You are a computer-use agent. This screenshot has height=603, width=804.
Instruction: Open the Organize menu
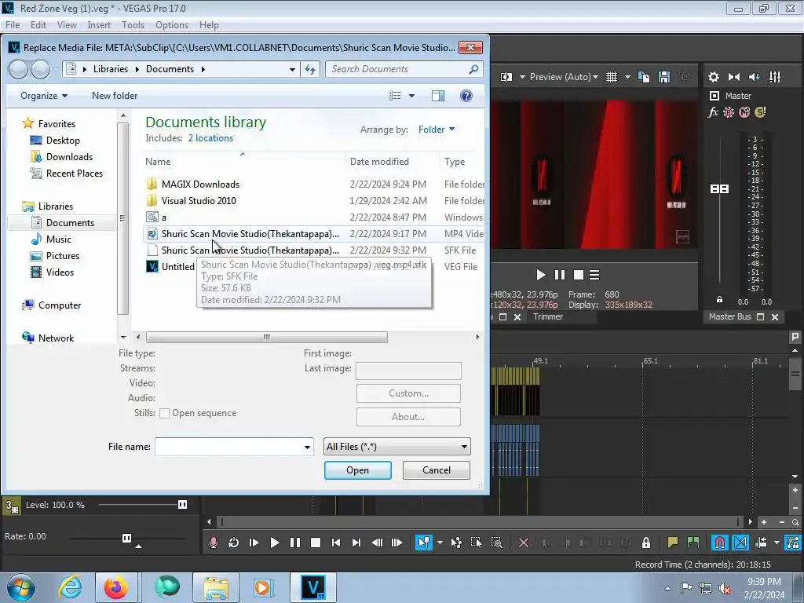pyautogui.click(x=44, y=96)
